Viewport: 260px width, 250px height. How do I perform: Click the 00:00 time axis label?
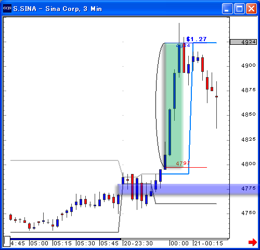tap(179, 243)
